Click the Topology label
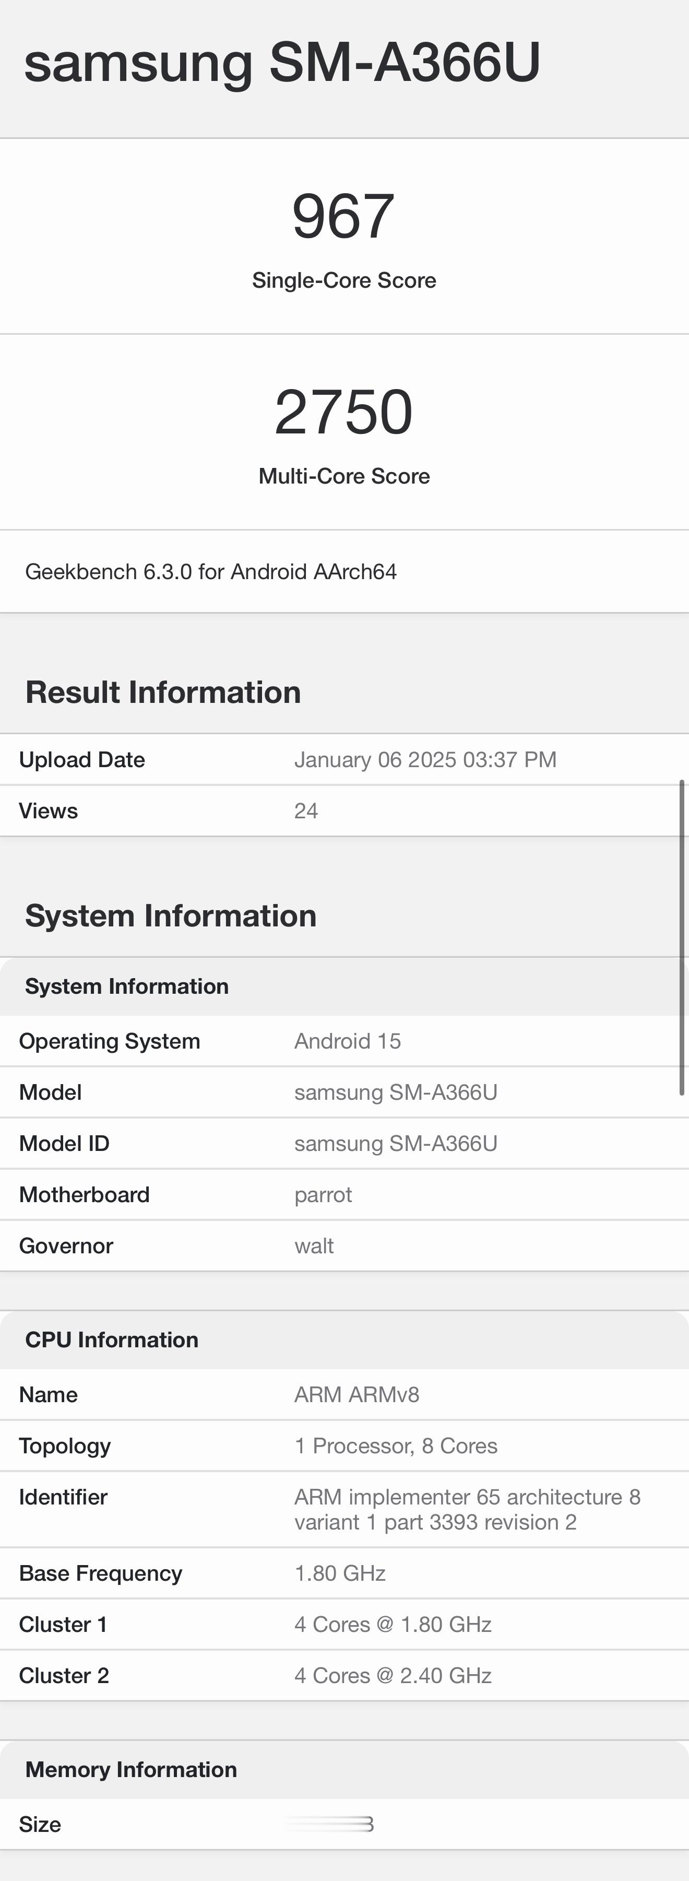This screenshot has width=689, height=1881. click(65, 1446)
